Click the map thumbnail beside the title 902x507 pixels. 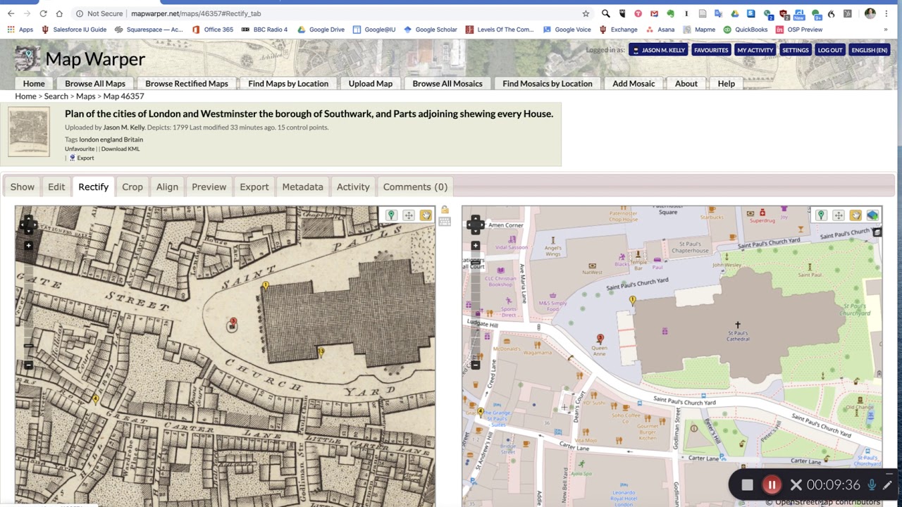pos(29,132)
